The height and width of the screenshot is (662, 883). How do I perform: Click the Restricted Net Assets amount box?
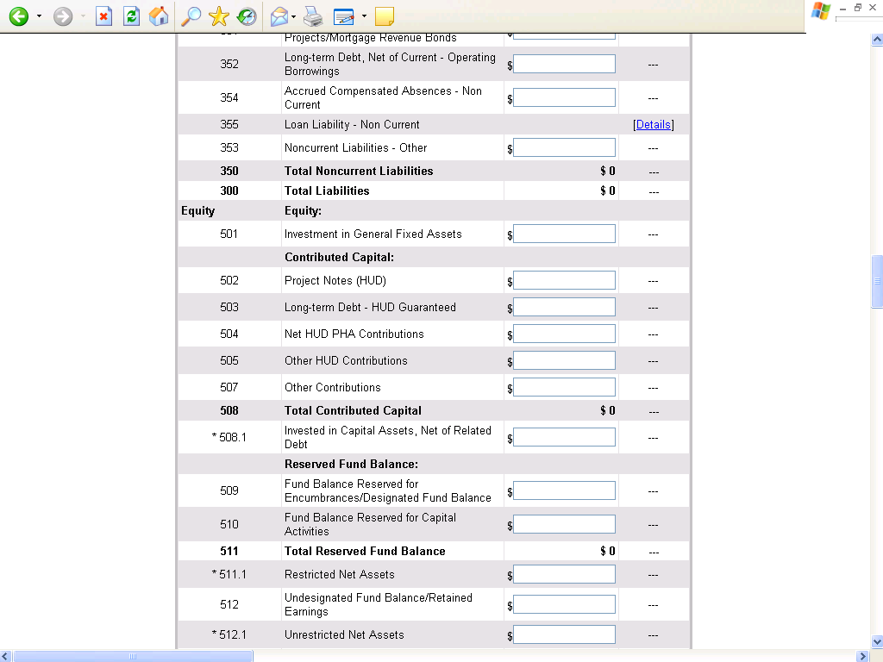point(564,575)
